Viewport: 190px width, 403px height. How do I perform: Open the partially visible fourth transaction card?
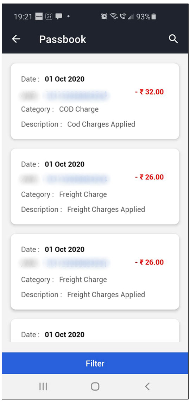tap(95, 331)
